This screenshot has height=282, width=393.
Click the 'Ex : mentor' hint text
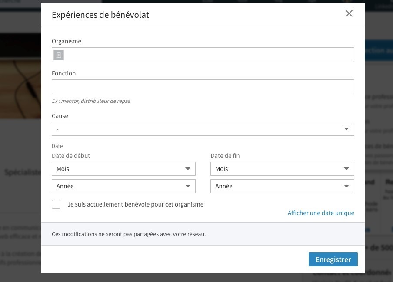[x=91, y=101]
